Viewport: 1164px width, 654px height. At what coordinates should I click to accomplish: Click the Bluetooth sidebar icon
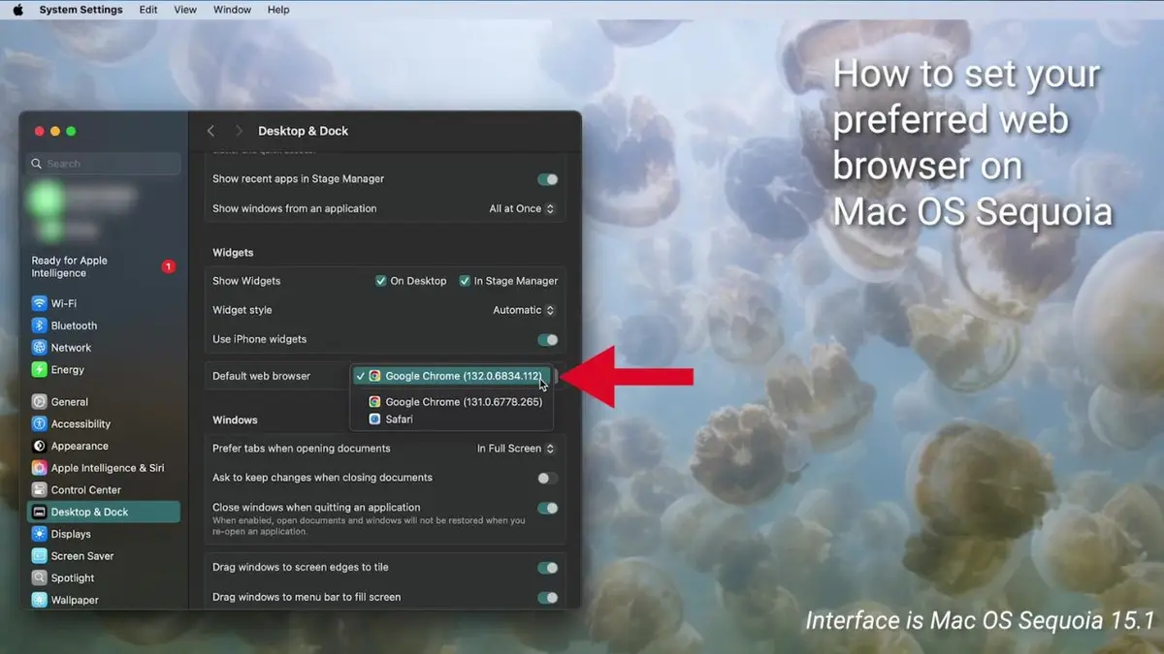[39, 326]
